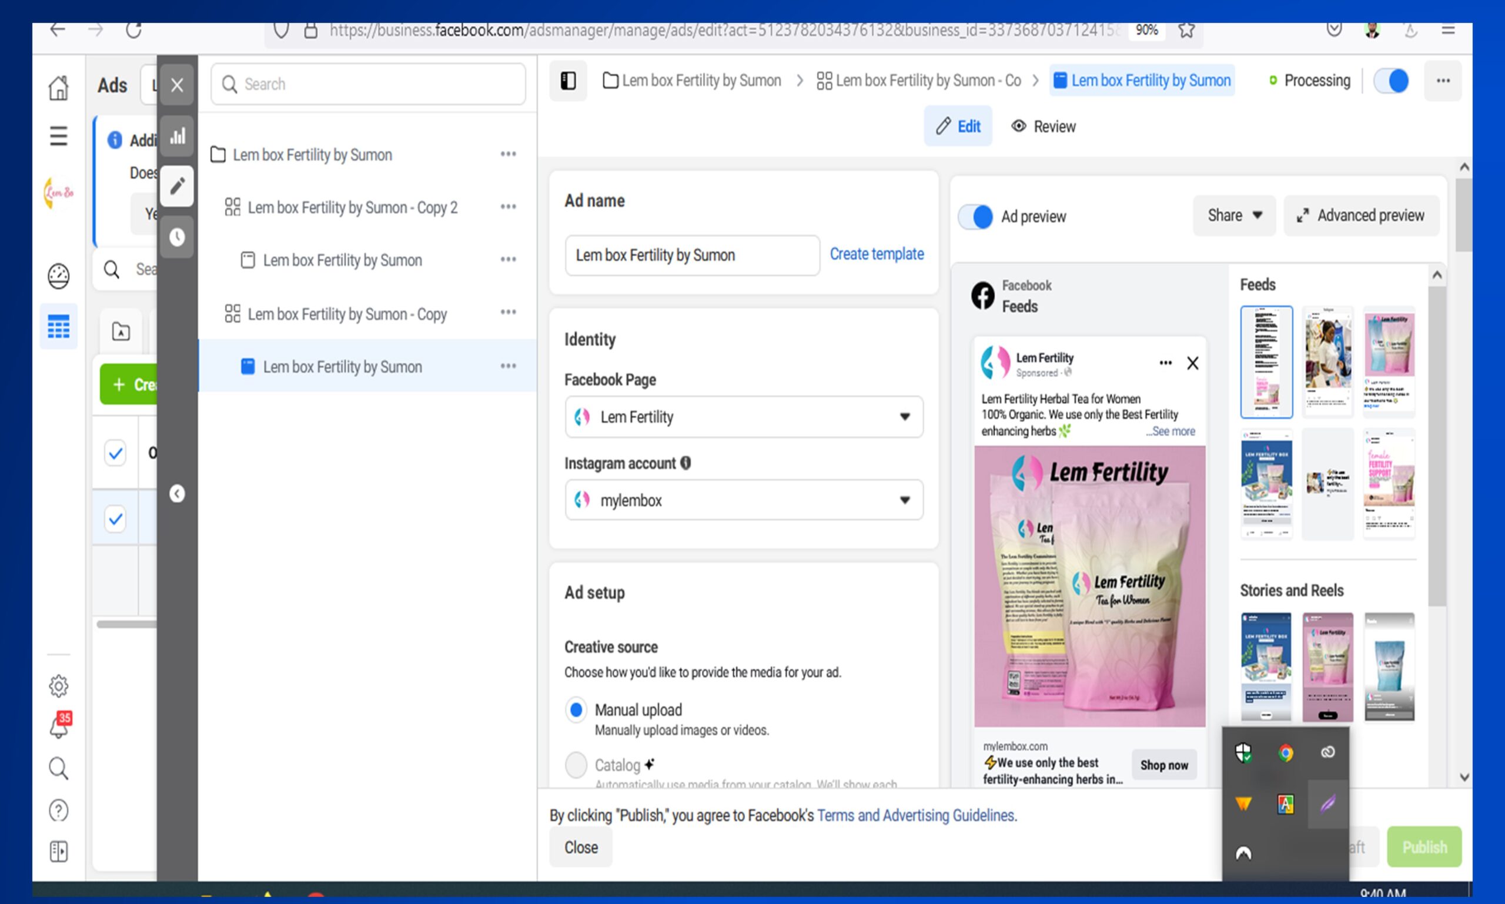Click Instagram account info icon
The width and height of the screenshot is (1505, 904).
[685, 463]
